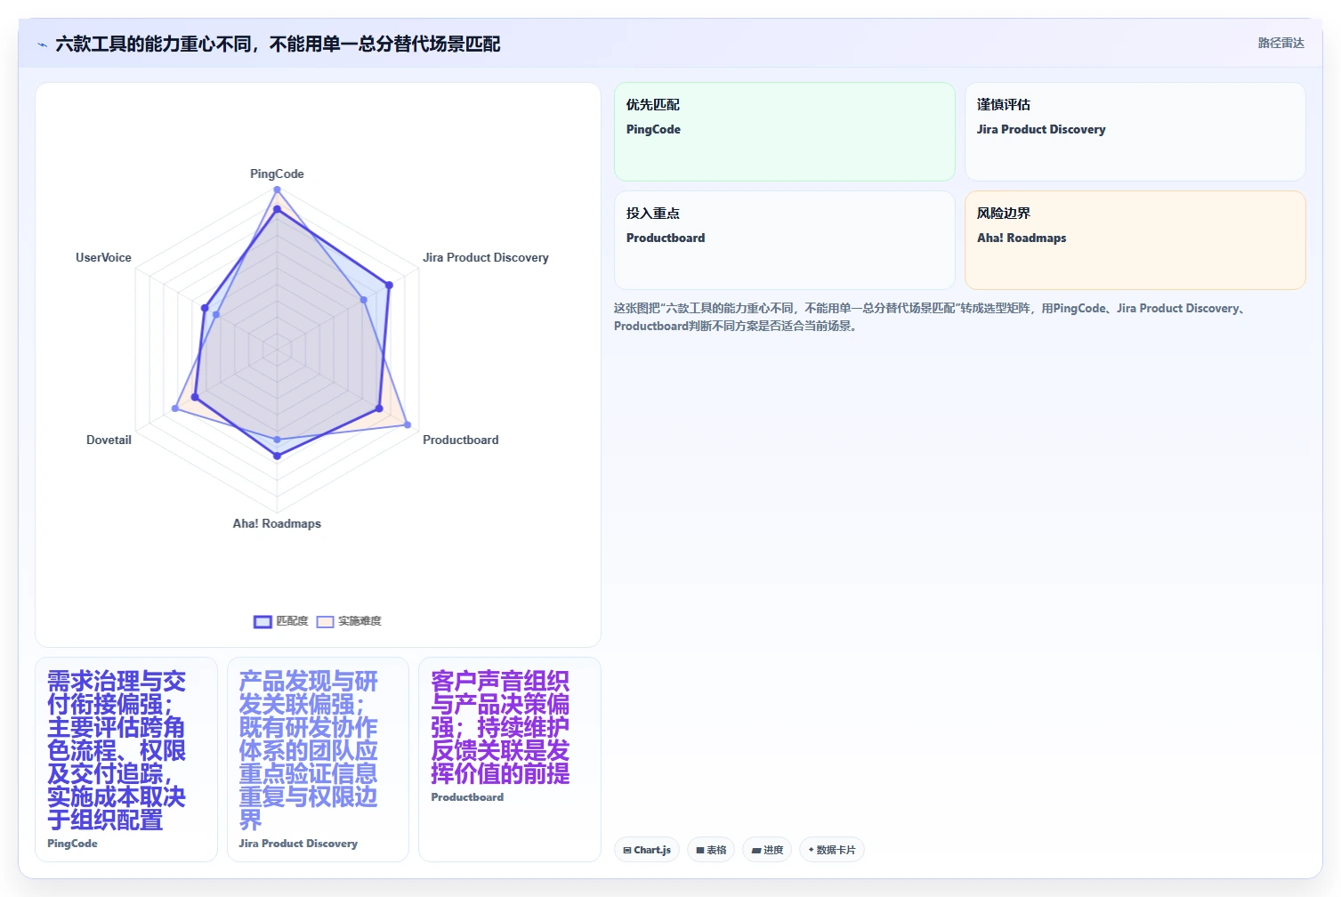Image resolution: width=1341 pixels, height=897 pixels.
Task: Click PingCode inside the 优先匹配 card
Action: coord(653,129)
